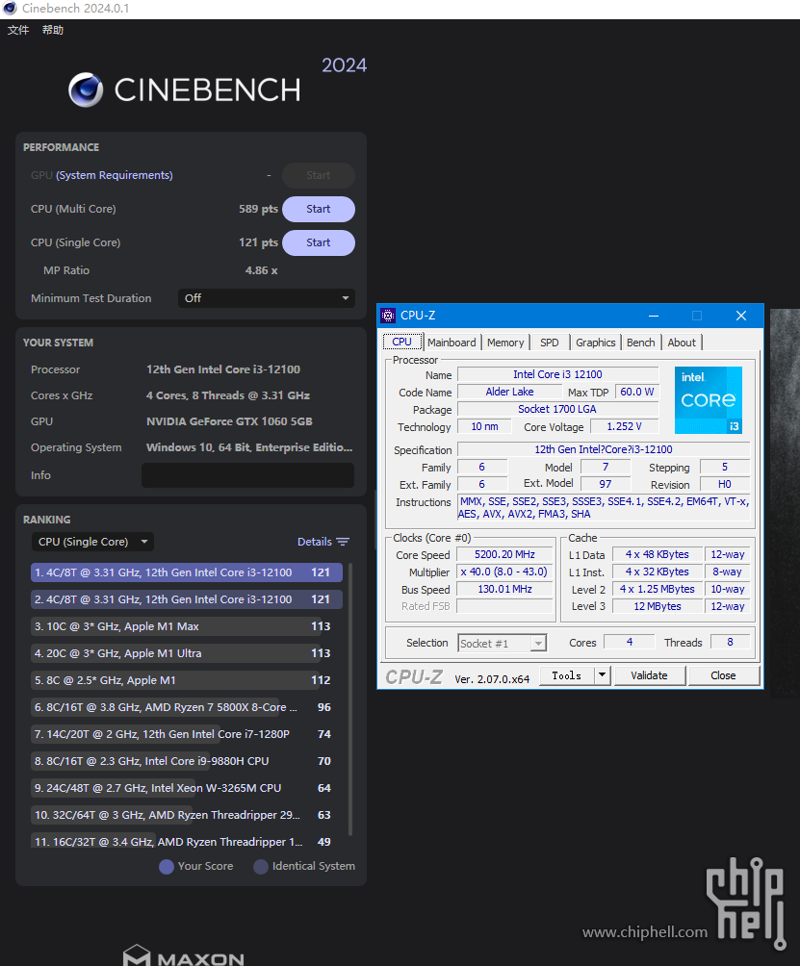The height and width of the screenshot is (966, 800).
Task: Click the L1 Data 4 x 48 KBytes value
Action: point(658,554)
